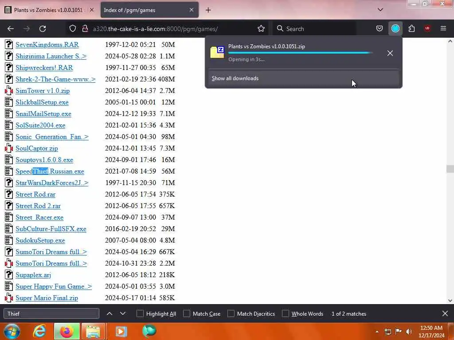The height and width of the screenshot is (340, 454).
Task: Open the Action Center flag icon
Action: click(399, 332)
